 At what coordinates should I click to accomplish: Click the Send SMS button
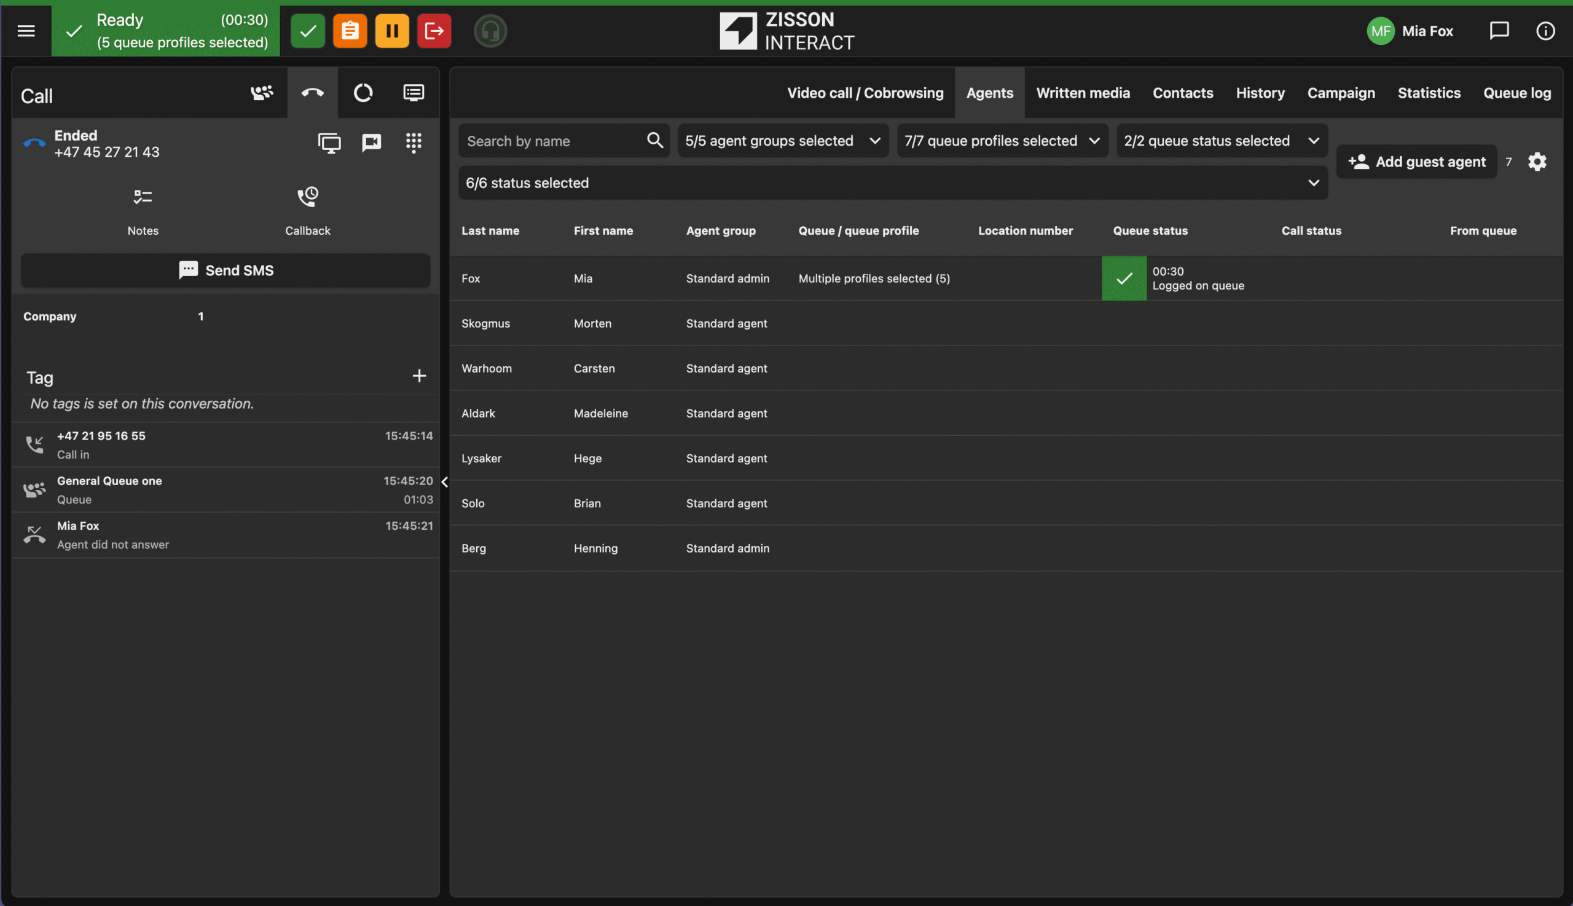[x=226, y=270]
